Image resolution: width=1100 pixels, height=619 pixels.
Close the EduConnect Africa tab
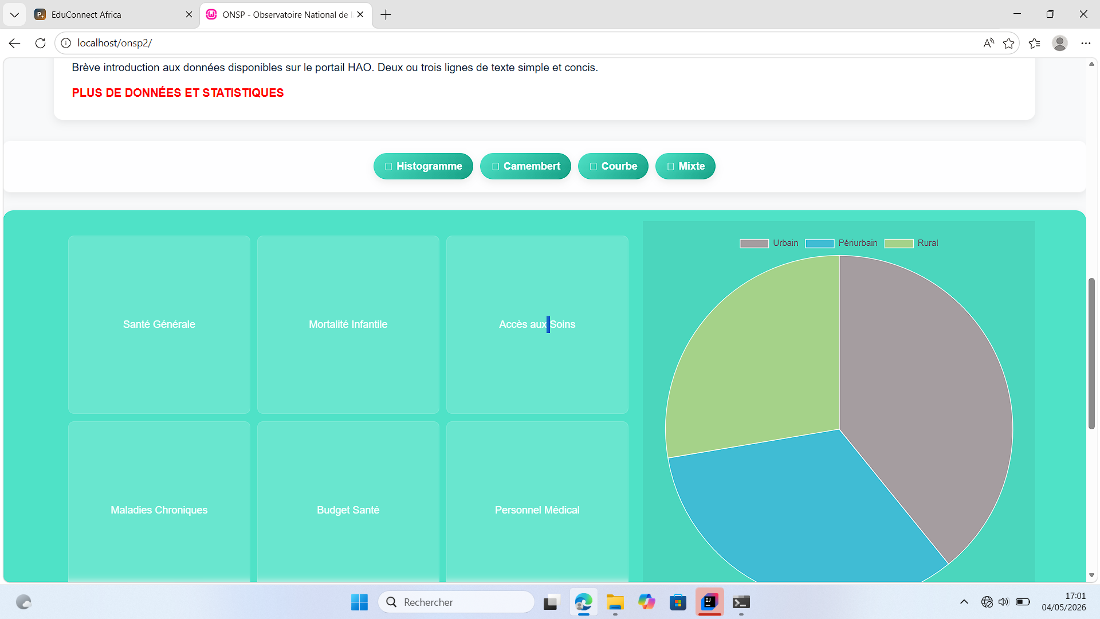point(189,15)
